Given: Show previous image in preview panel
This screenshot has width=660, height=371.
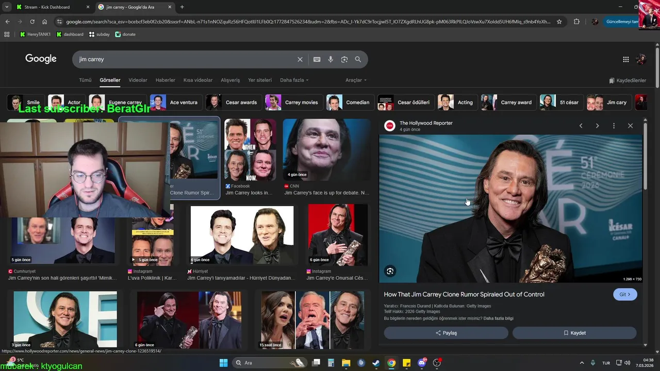Looking at the screenshot, I should click(x=581, y=126).
